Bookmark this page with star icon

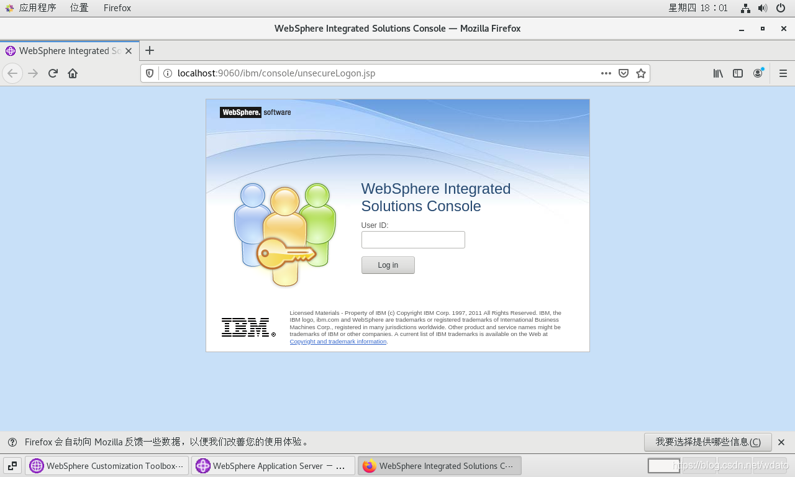[x=641, y=73]
